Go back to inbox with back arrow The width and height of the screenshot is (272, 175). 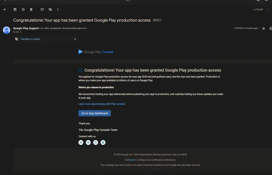coord(5,10)
